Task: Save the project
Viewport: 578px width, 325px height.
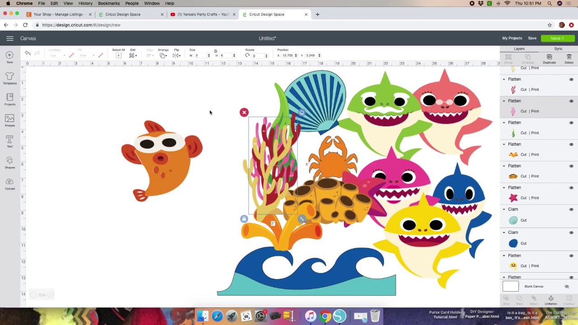Action: click(532, 38)
